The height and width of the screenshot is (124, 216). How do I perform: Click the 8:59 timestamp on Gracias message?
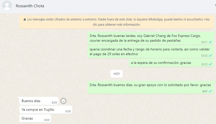pyautogui.click(x=47, y=120)
